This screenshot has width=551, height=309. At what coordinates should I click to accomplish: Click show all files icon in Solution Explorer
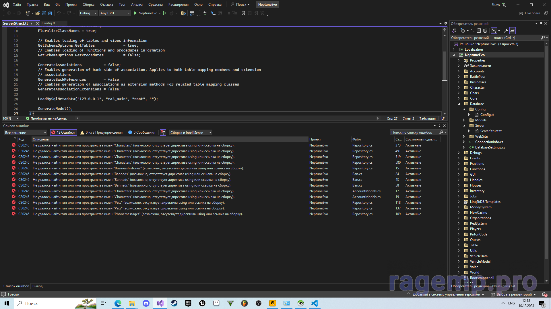[485, 31]
